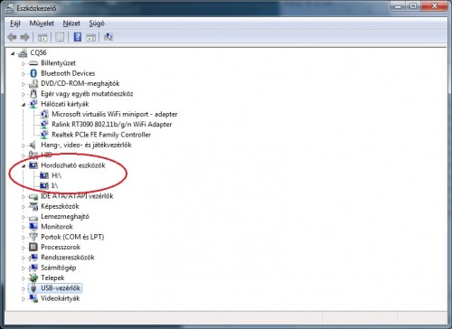Select Realtek PCIe FE Family Controller entry

101,135
